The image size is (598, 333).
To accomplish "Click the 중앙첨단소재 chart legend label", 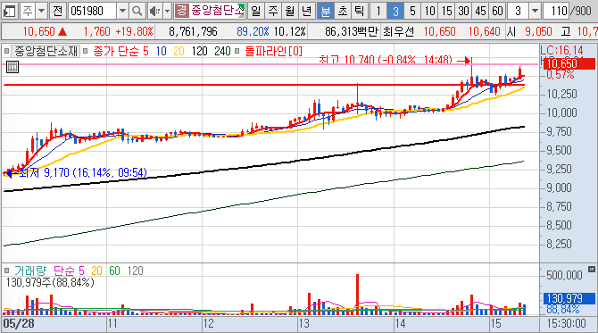I will click(46, 51).
